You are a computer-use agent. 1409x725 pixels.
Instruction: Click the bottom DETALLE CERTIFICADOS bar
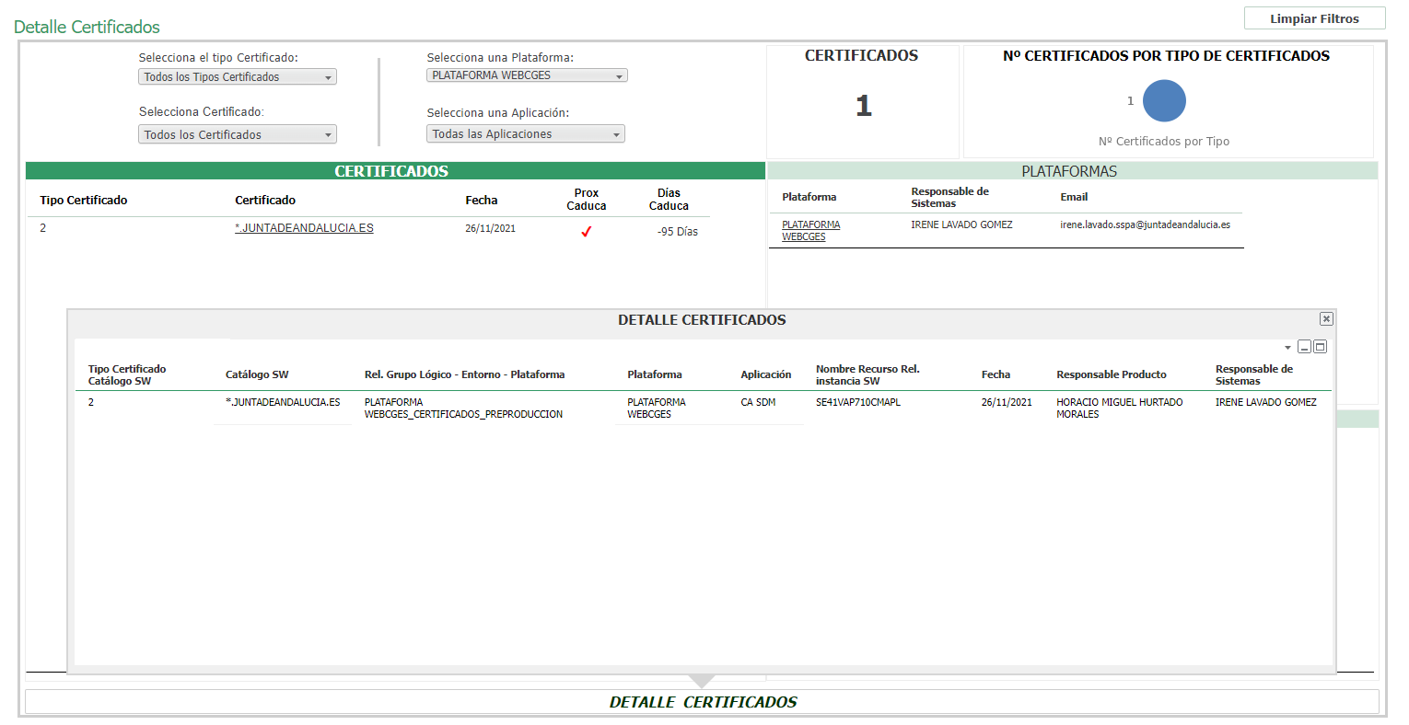[x=702, y=702]
